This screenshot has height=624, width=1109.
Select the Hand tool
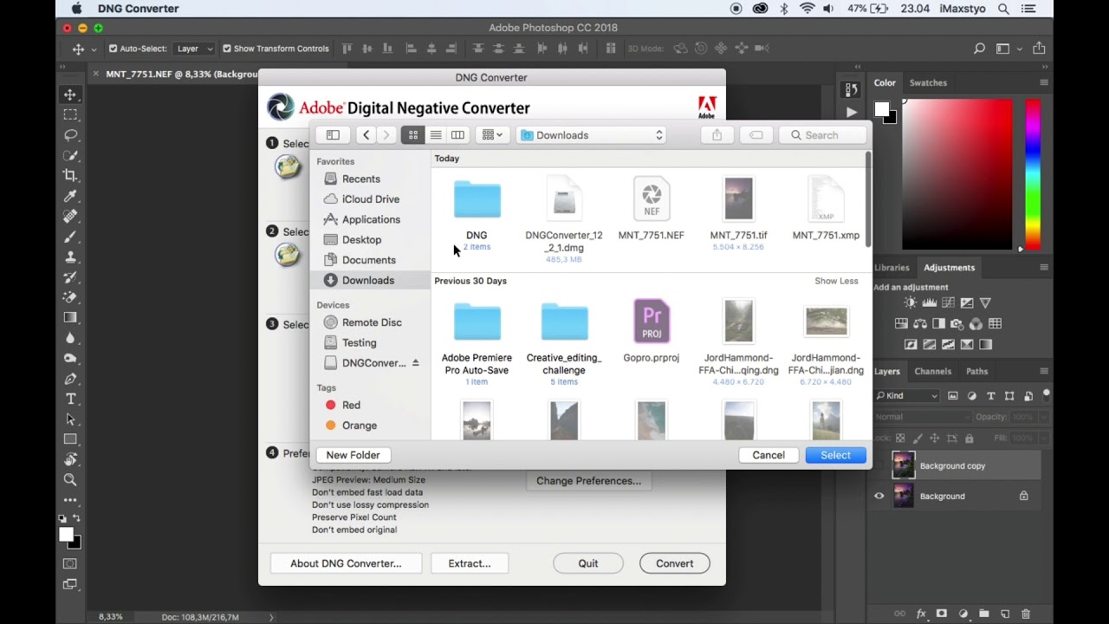coord(70,459)
